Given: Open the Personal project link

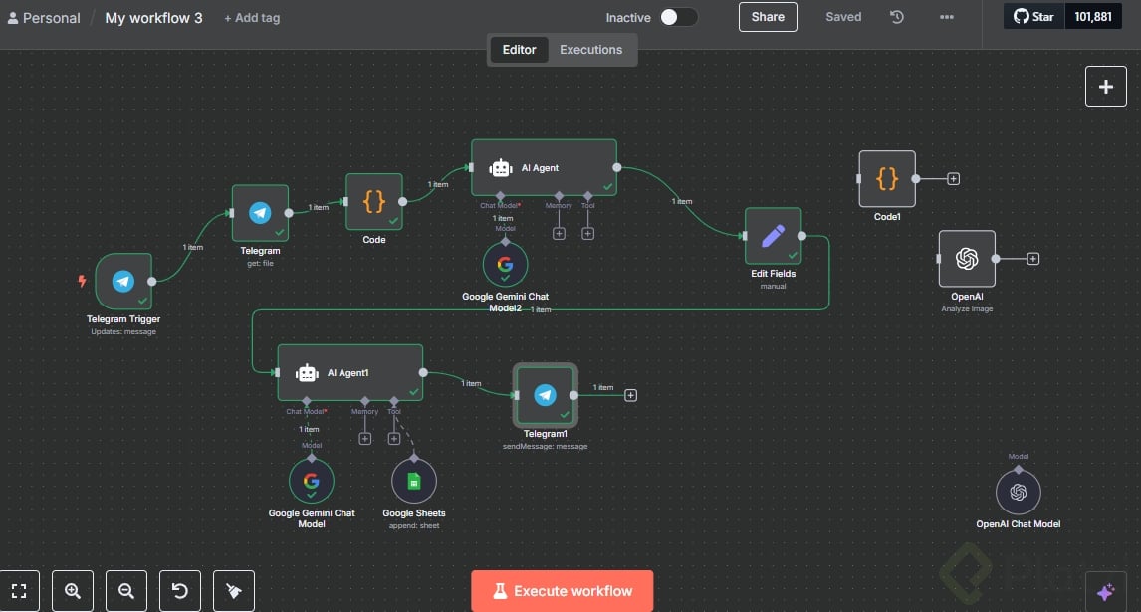Looking at the screenshot, I should coord(45,18).
